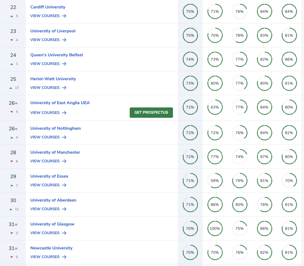Click Aberdeen's 86% score ring
The width and height of the screenshot is (304, 266).
click(215, 205)
